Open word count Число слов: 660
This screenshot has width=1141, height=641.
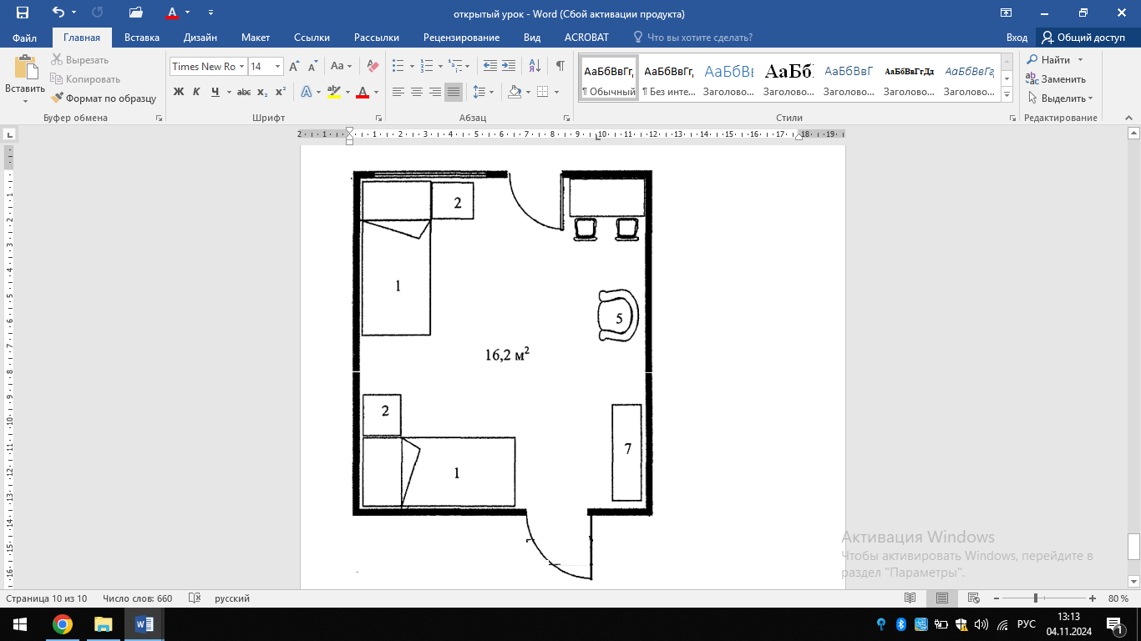point(137,598)
